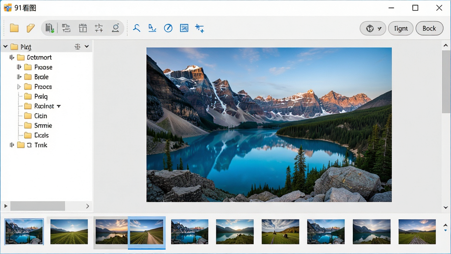The height and width of the screenshot is (254, 451).
Task: Expand the Trnk folder node
Action: (x=12, y=145)
